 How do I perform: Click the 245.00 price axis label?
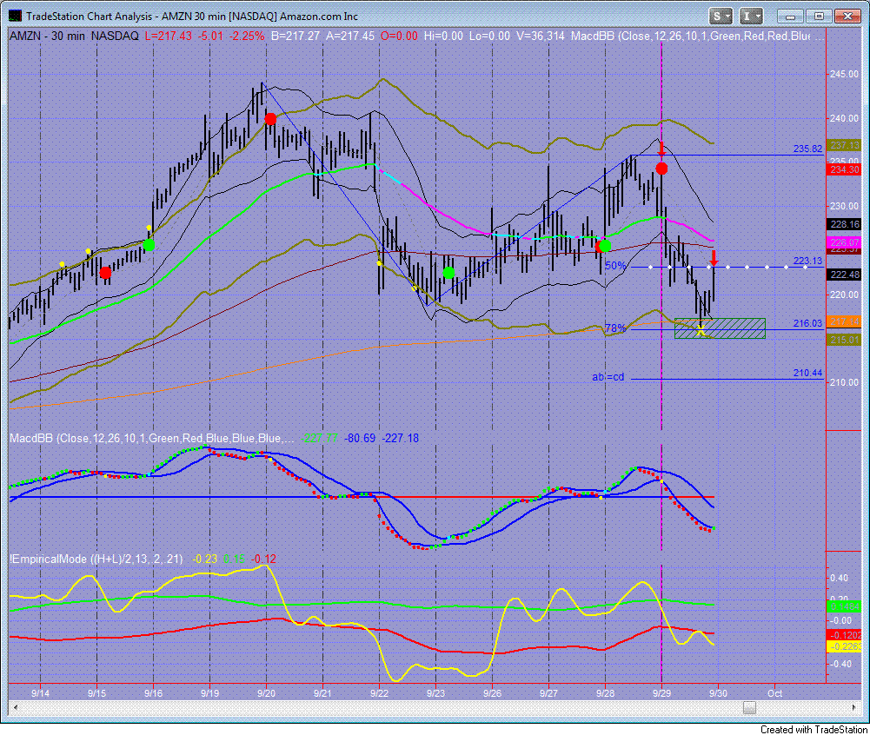coord(844,75)
